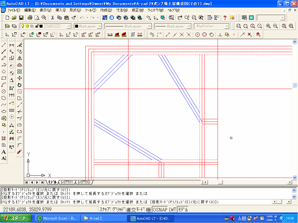Open the empty combo box on top toolbar

click(x=271, y=18)
